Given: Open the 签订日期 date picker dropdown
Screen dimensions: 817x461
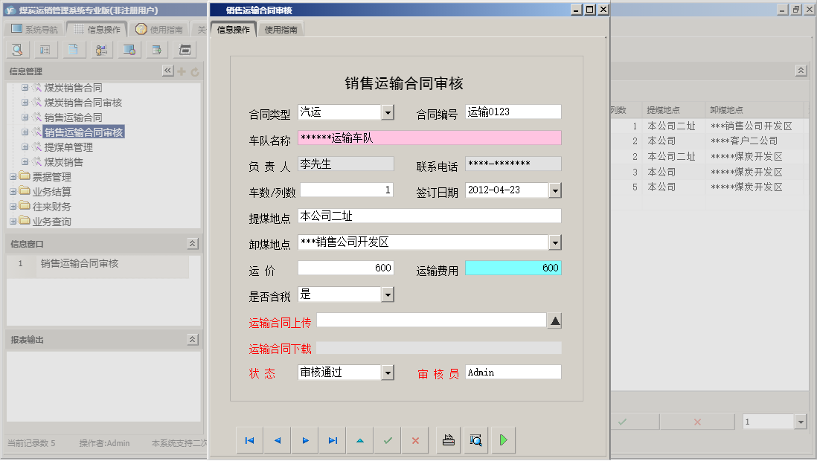Looking at the screenshot, I should pyautogui.click(x=554, y=190).
